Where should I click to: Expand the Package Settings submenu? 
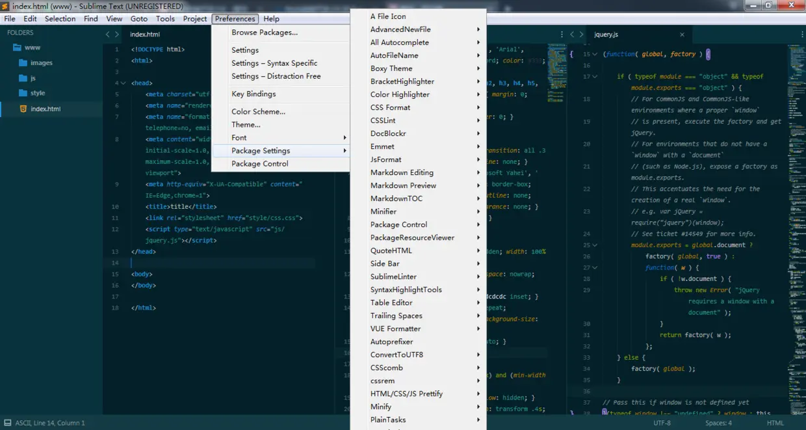[345, 151]
